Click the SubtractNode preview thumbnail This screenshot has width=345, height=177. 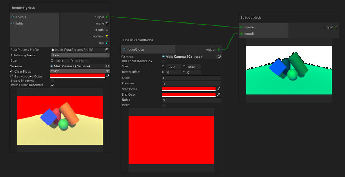click(x=289, y=71)
